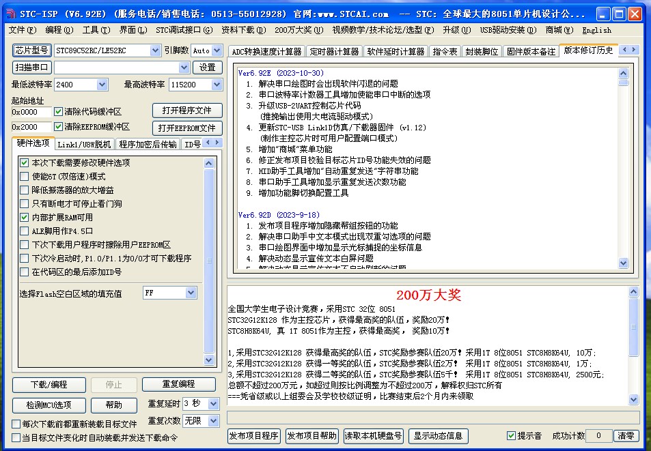Screen dimensions: 651x451
Task: Click 200万大奖 message pane scroll-up arrow
Action: point(633,292)
